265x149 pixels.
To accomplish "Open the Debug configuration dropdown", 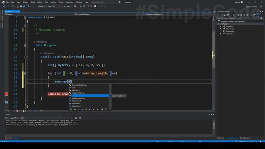I will coord(42,6).
